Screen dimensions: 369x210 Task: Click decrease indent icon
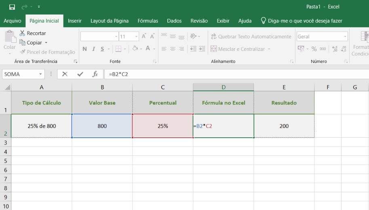pyautogui.click(x=193, y=49)
